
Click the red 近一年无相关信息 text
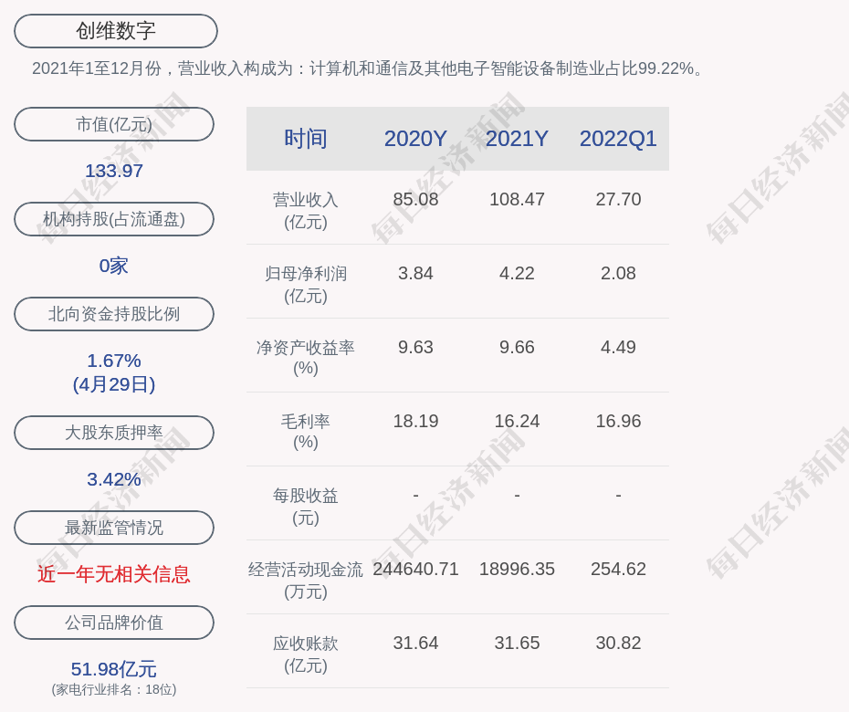(x=114, y=574)
